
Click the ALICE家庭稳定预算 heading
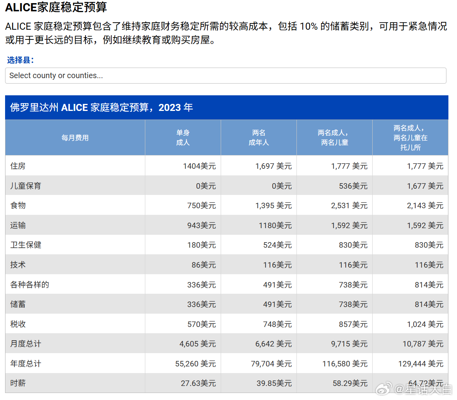(56, 7)
